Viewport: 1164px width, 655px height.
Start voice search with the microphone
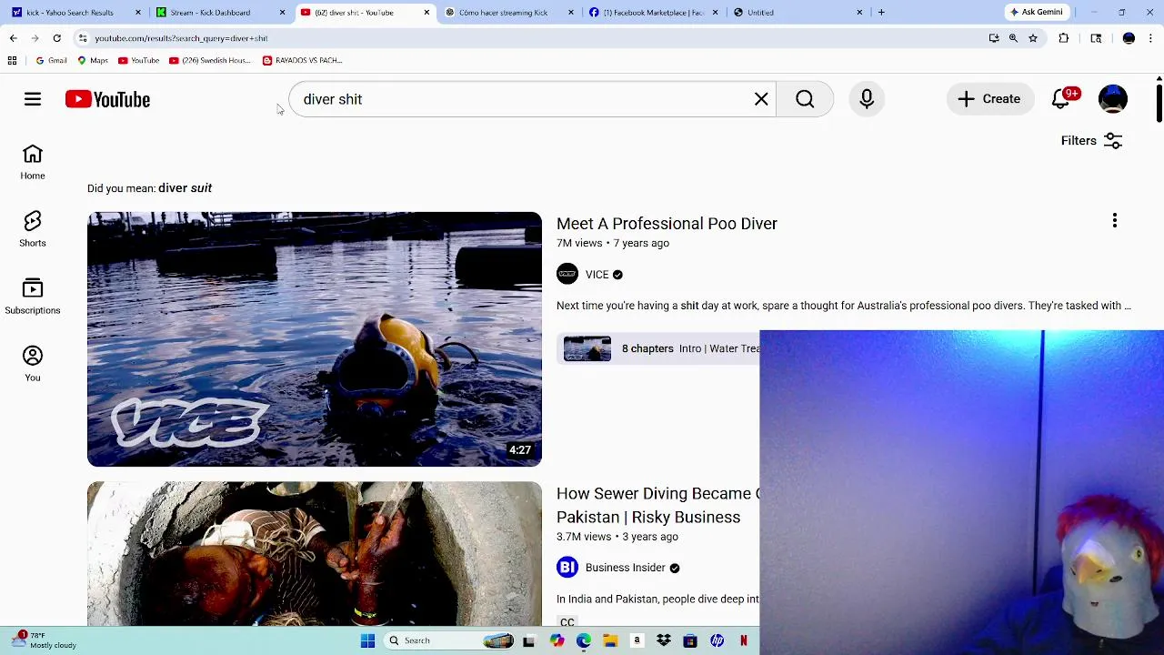pyautogui.click(x=867, y=99)
